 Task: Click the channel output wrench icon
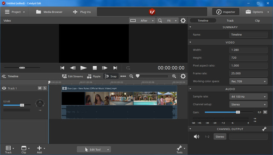264,129
